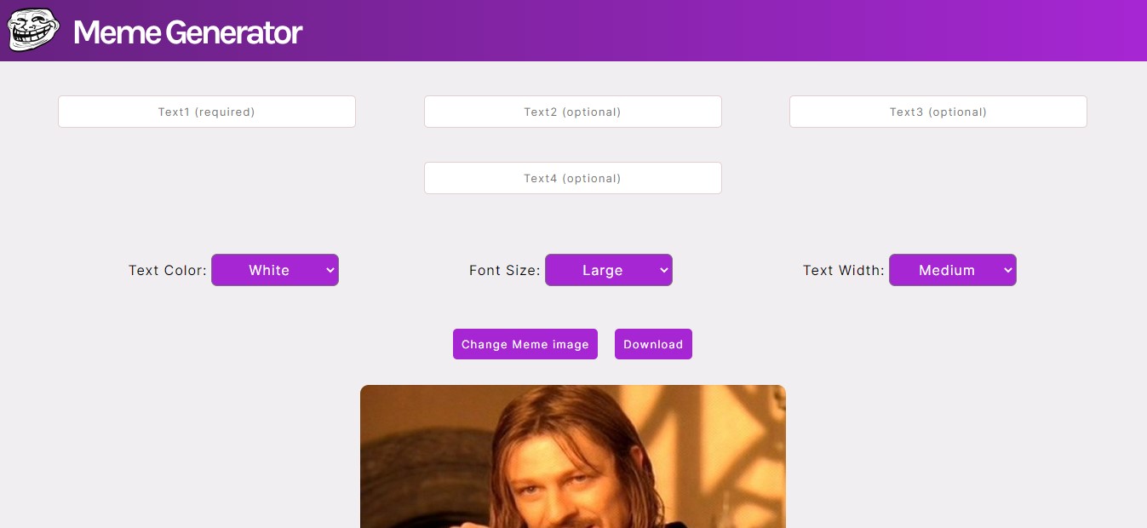Screen dimensions: 1147x528
Task: Click the Change Meme image button
Action: (x=525, y=344)
